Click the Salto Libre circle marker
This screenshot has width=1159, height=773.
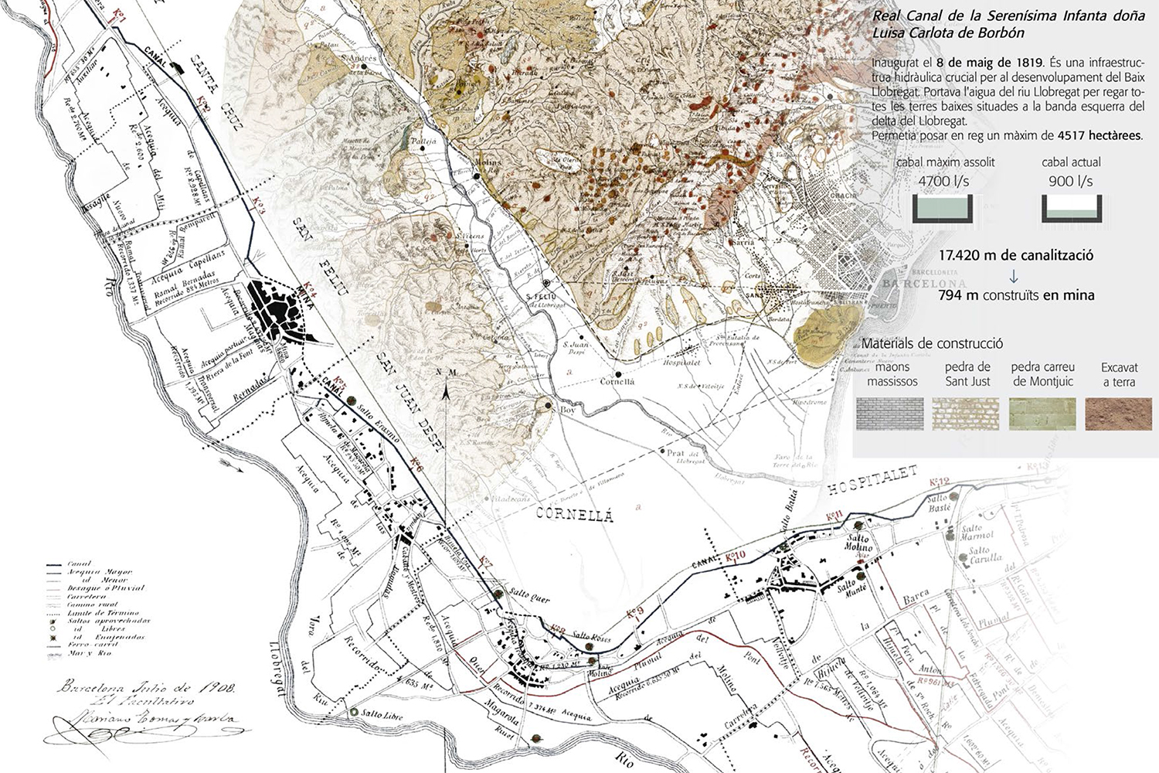[x=354, y=713]
